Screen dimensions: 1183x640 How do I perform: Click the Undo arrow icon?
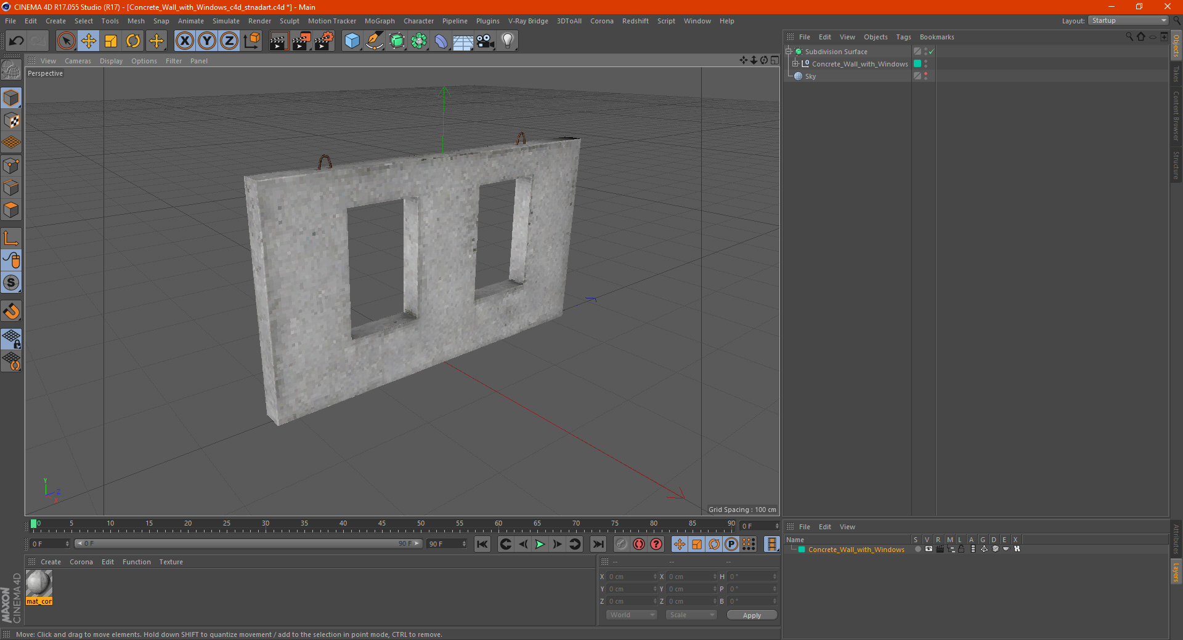[x=16, y=41]
